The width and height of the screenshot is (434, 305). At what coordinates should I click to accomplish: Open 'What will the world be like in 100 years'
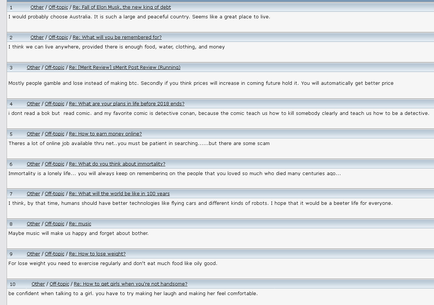pos(119,194)
